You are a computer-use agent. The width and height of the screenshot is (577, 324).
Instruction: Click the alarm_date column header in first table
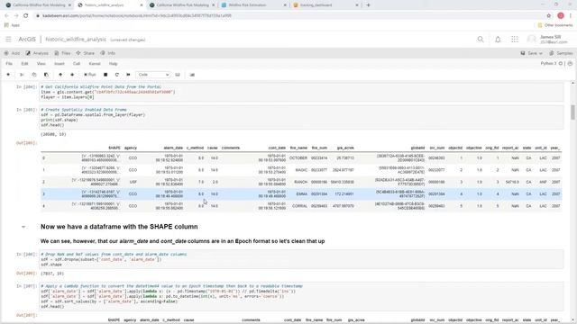pos(173,148)
